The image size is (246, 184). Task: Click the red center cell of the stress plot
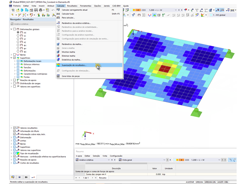pyautogui.click(x=164, y=68)
